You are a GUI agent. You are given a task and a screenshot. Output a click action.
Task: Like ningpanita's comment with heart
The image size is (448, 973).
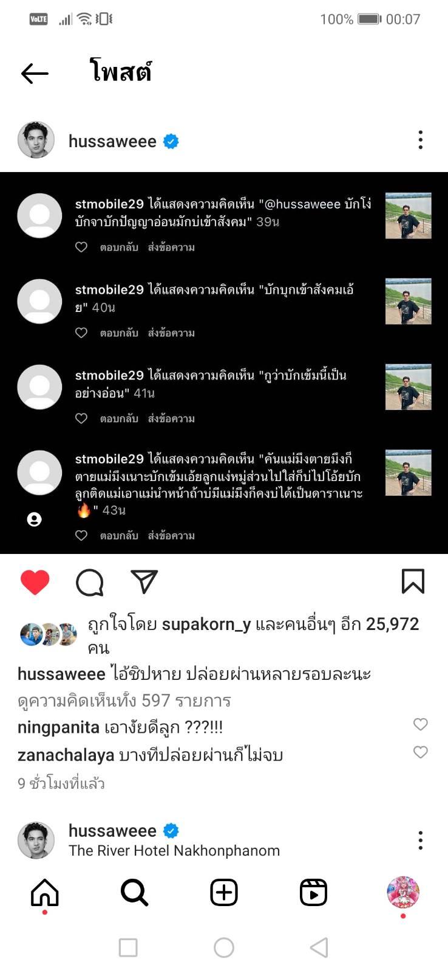click(420, 724)
